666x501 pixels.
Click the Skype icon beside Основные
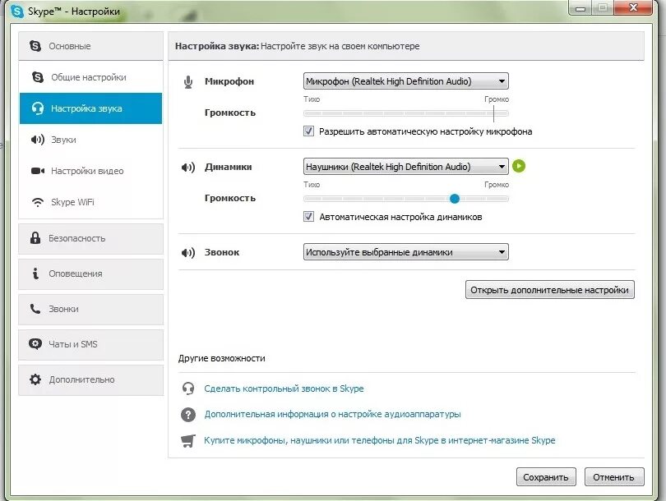pyautogui.click(x=35, y=46)
